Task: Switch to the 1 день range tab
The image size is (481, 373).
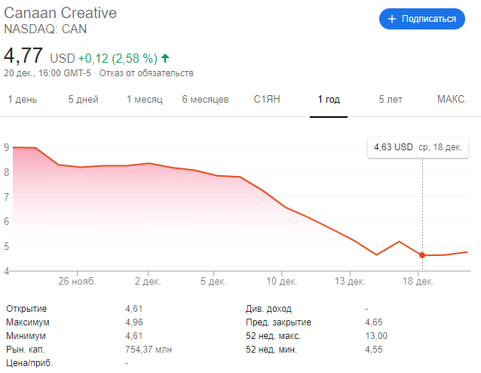Action: click(22, 100)
